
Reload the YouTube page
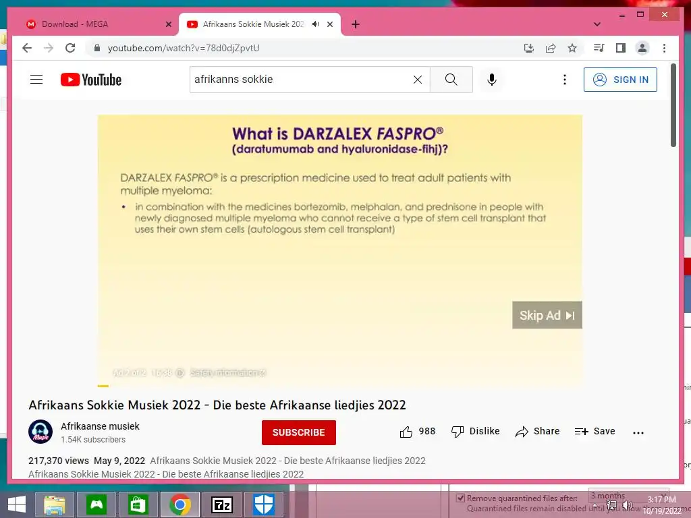tap(70, 48)
